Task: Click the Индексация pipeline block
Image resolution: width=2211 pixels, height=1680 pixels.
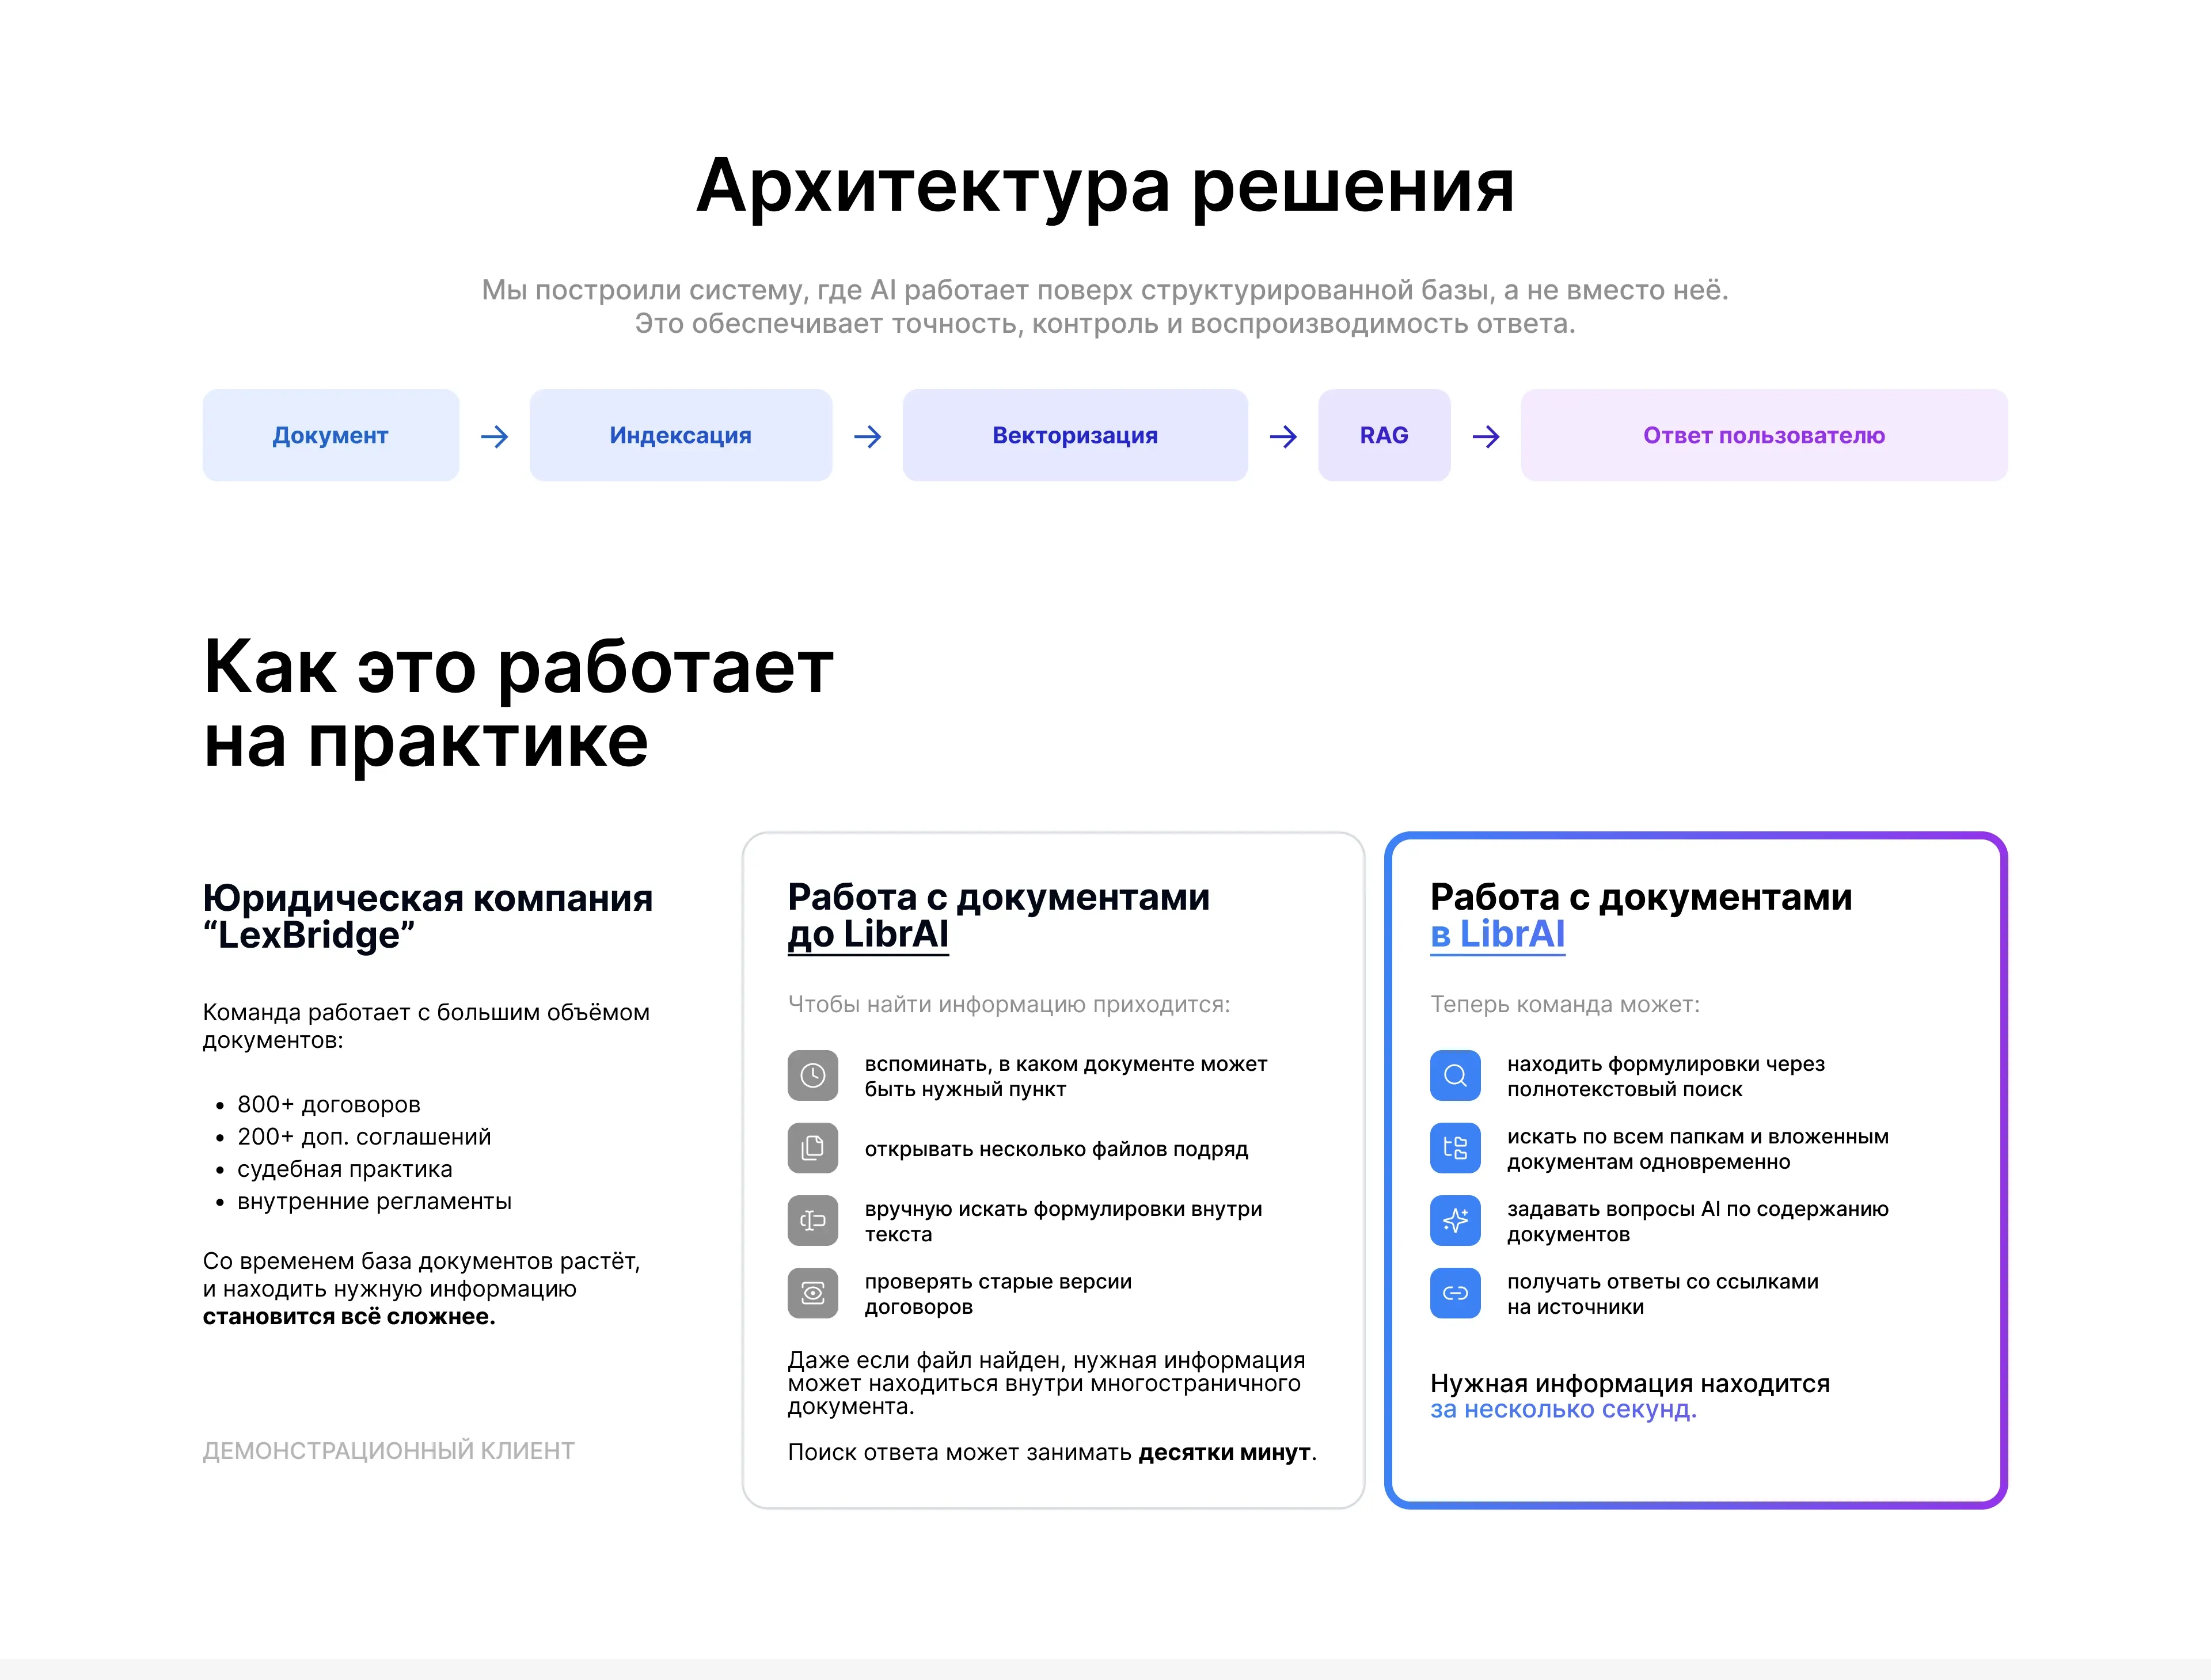Action: pyautogui.click(x=680, y=435)
